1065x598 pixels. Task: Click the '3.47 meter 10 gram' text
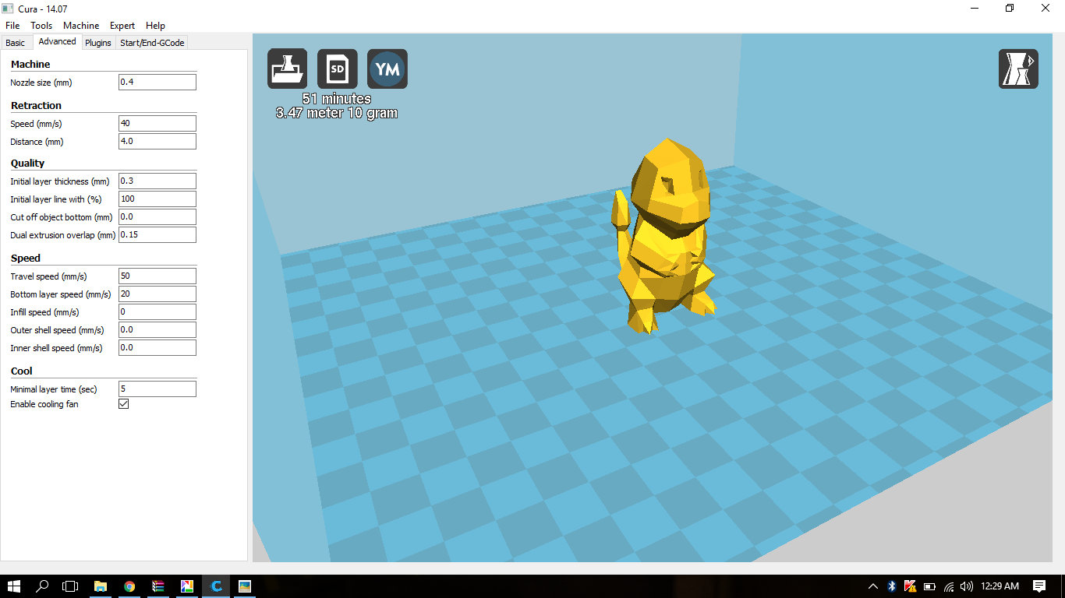(337, 113)
